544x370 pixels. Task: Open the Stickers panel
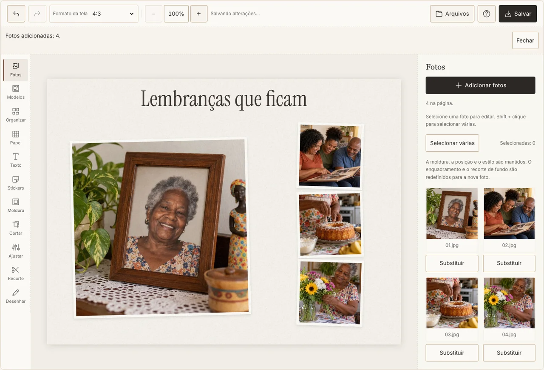pyautogui.click(x=16, y=183)
